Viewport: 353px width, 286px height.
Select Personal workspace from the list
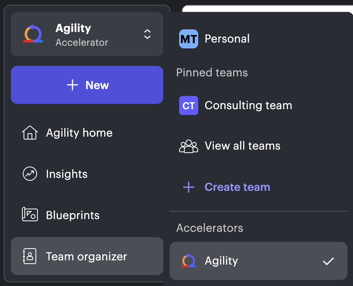[x=227, y=39]
